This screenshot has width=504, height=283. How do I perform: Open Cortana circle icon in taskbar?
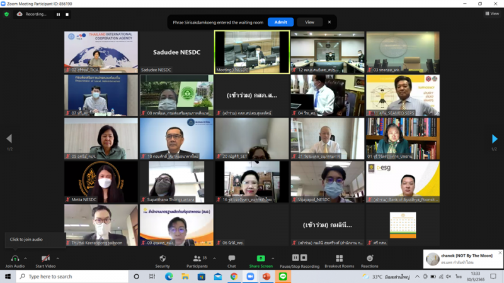tap(136, 276)
